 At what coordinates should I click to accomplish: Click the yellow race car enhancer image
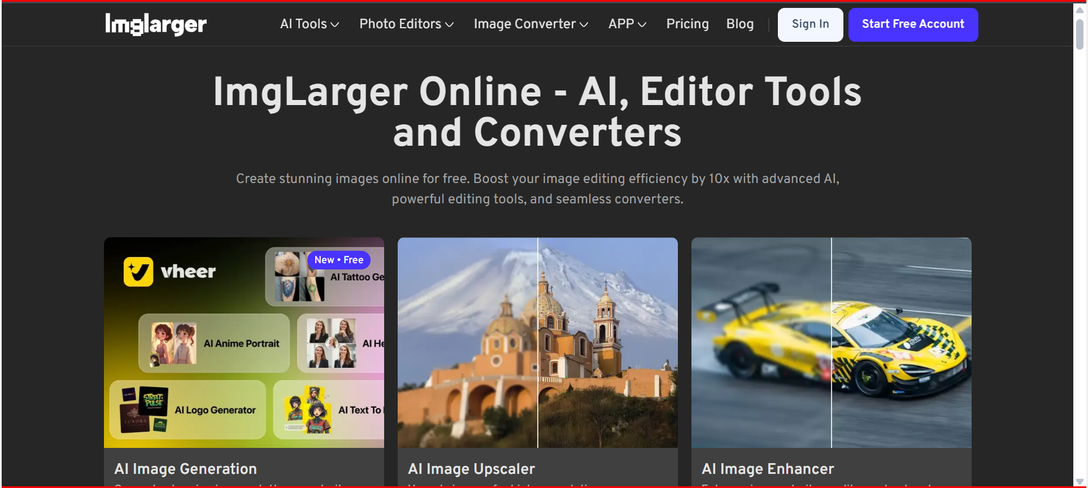(x=831, y=342)
